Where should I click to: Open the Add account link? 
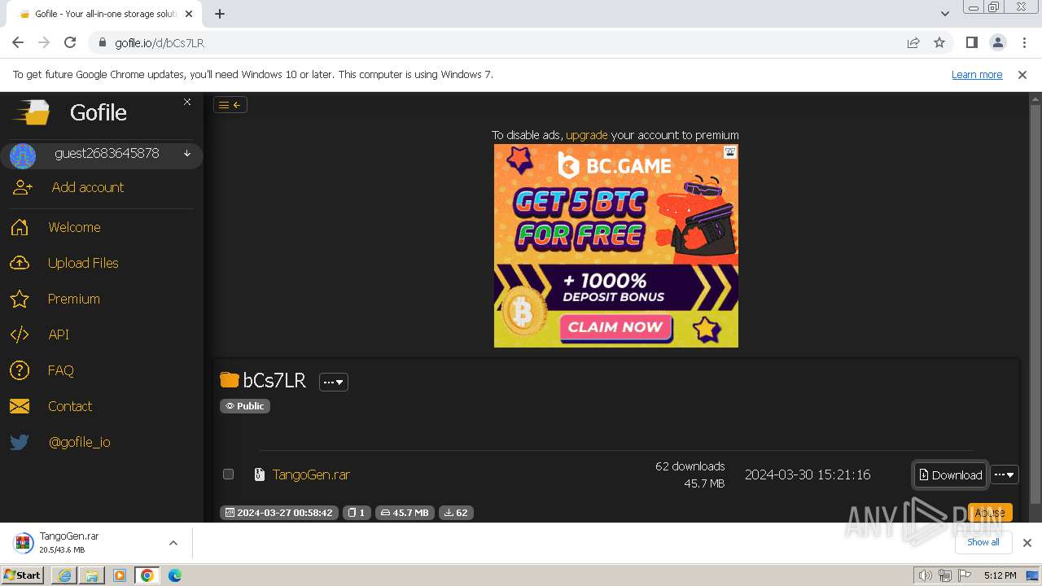(88, 187)
